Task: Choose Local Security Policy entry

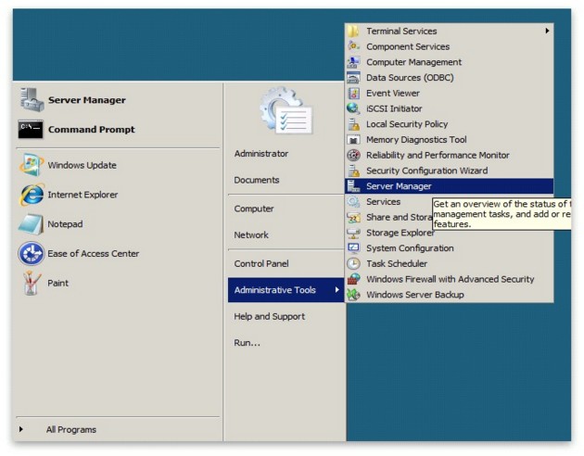Action: coord(450,124)
